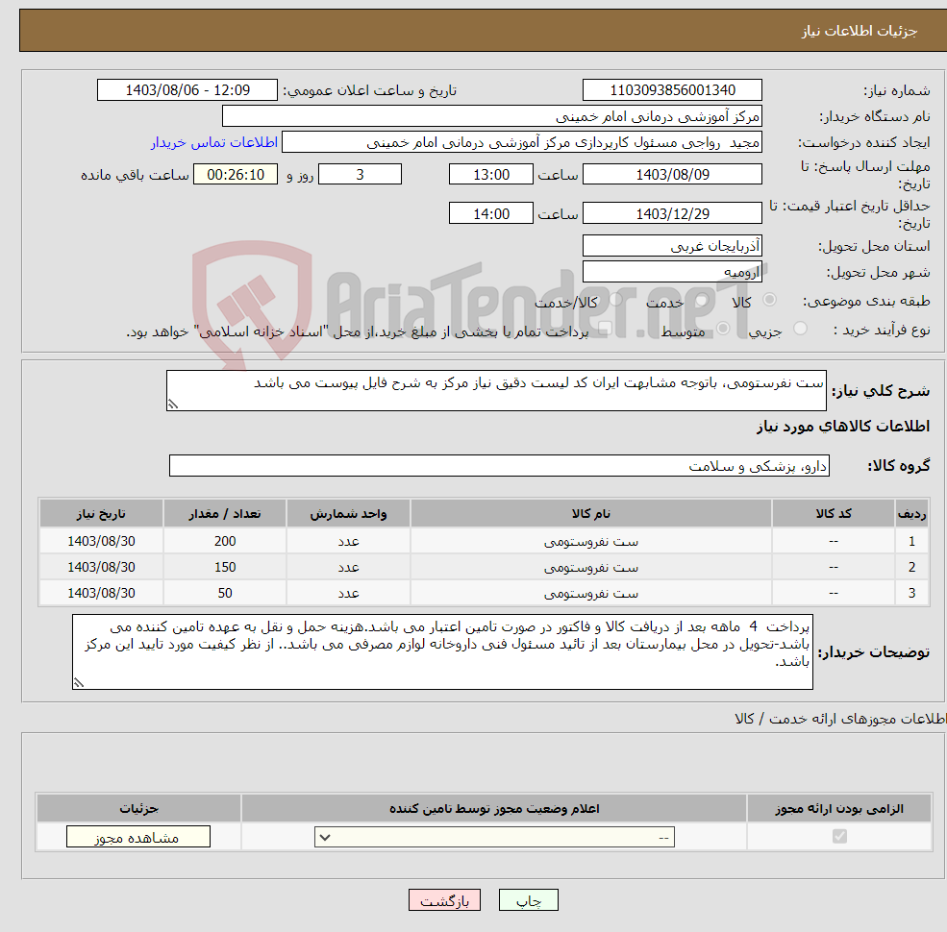Click the goods group field دارو، پزشکی و سلامت
Viewport: 947px width, 932px height.
[500, 465]
